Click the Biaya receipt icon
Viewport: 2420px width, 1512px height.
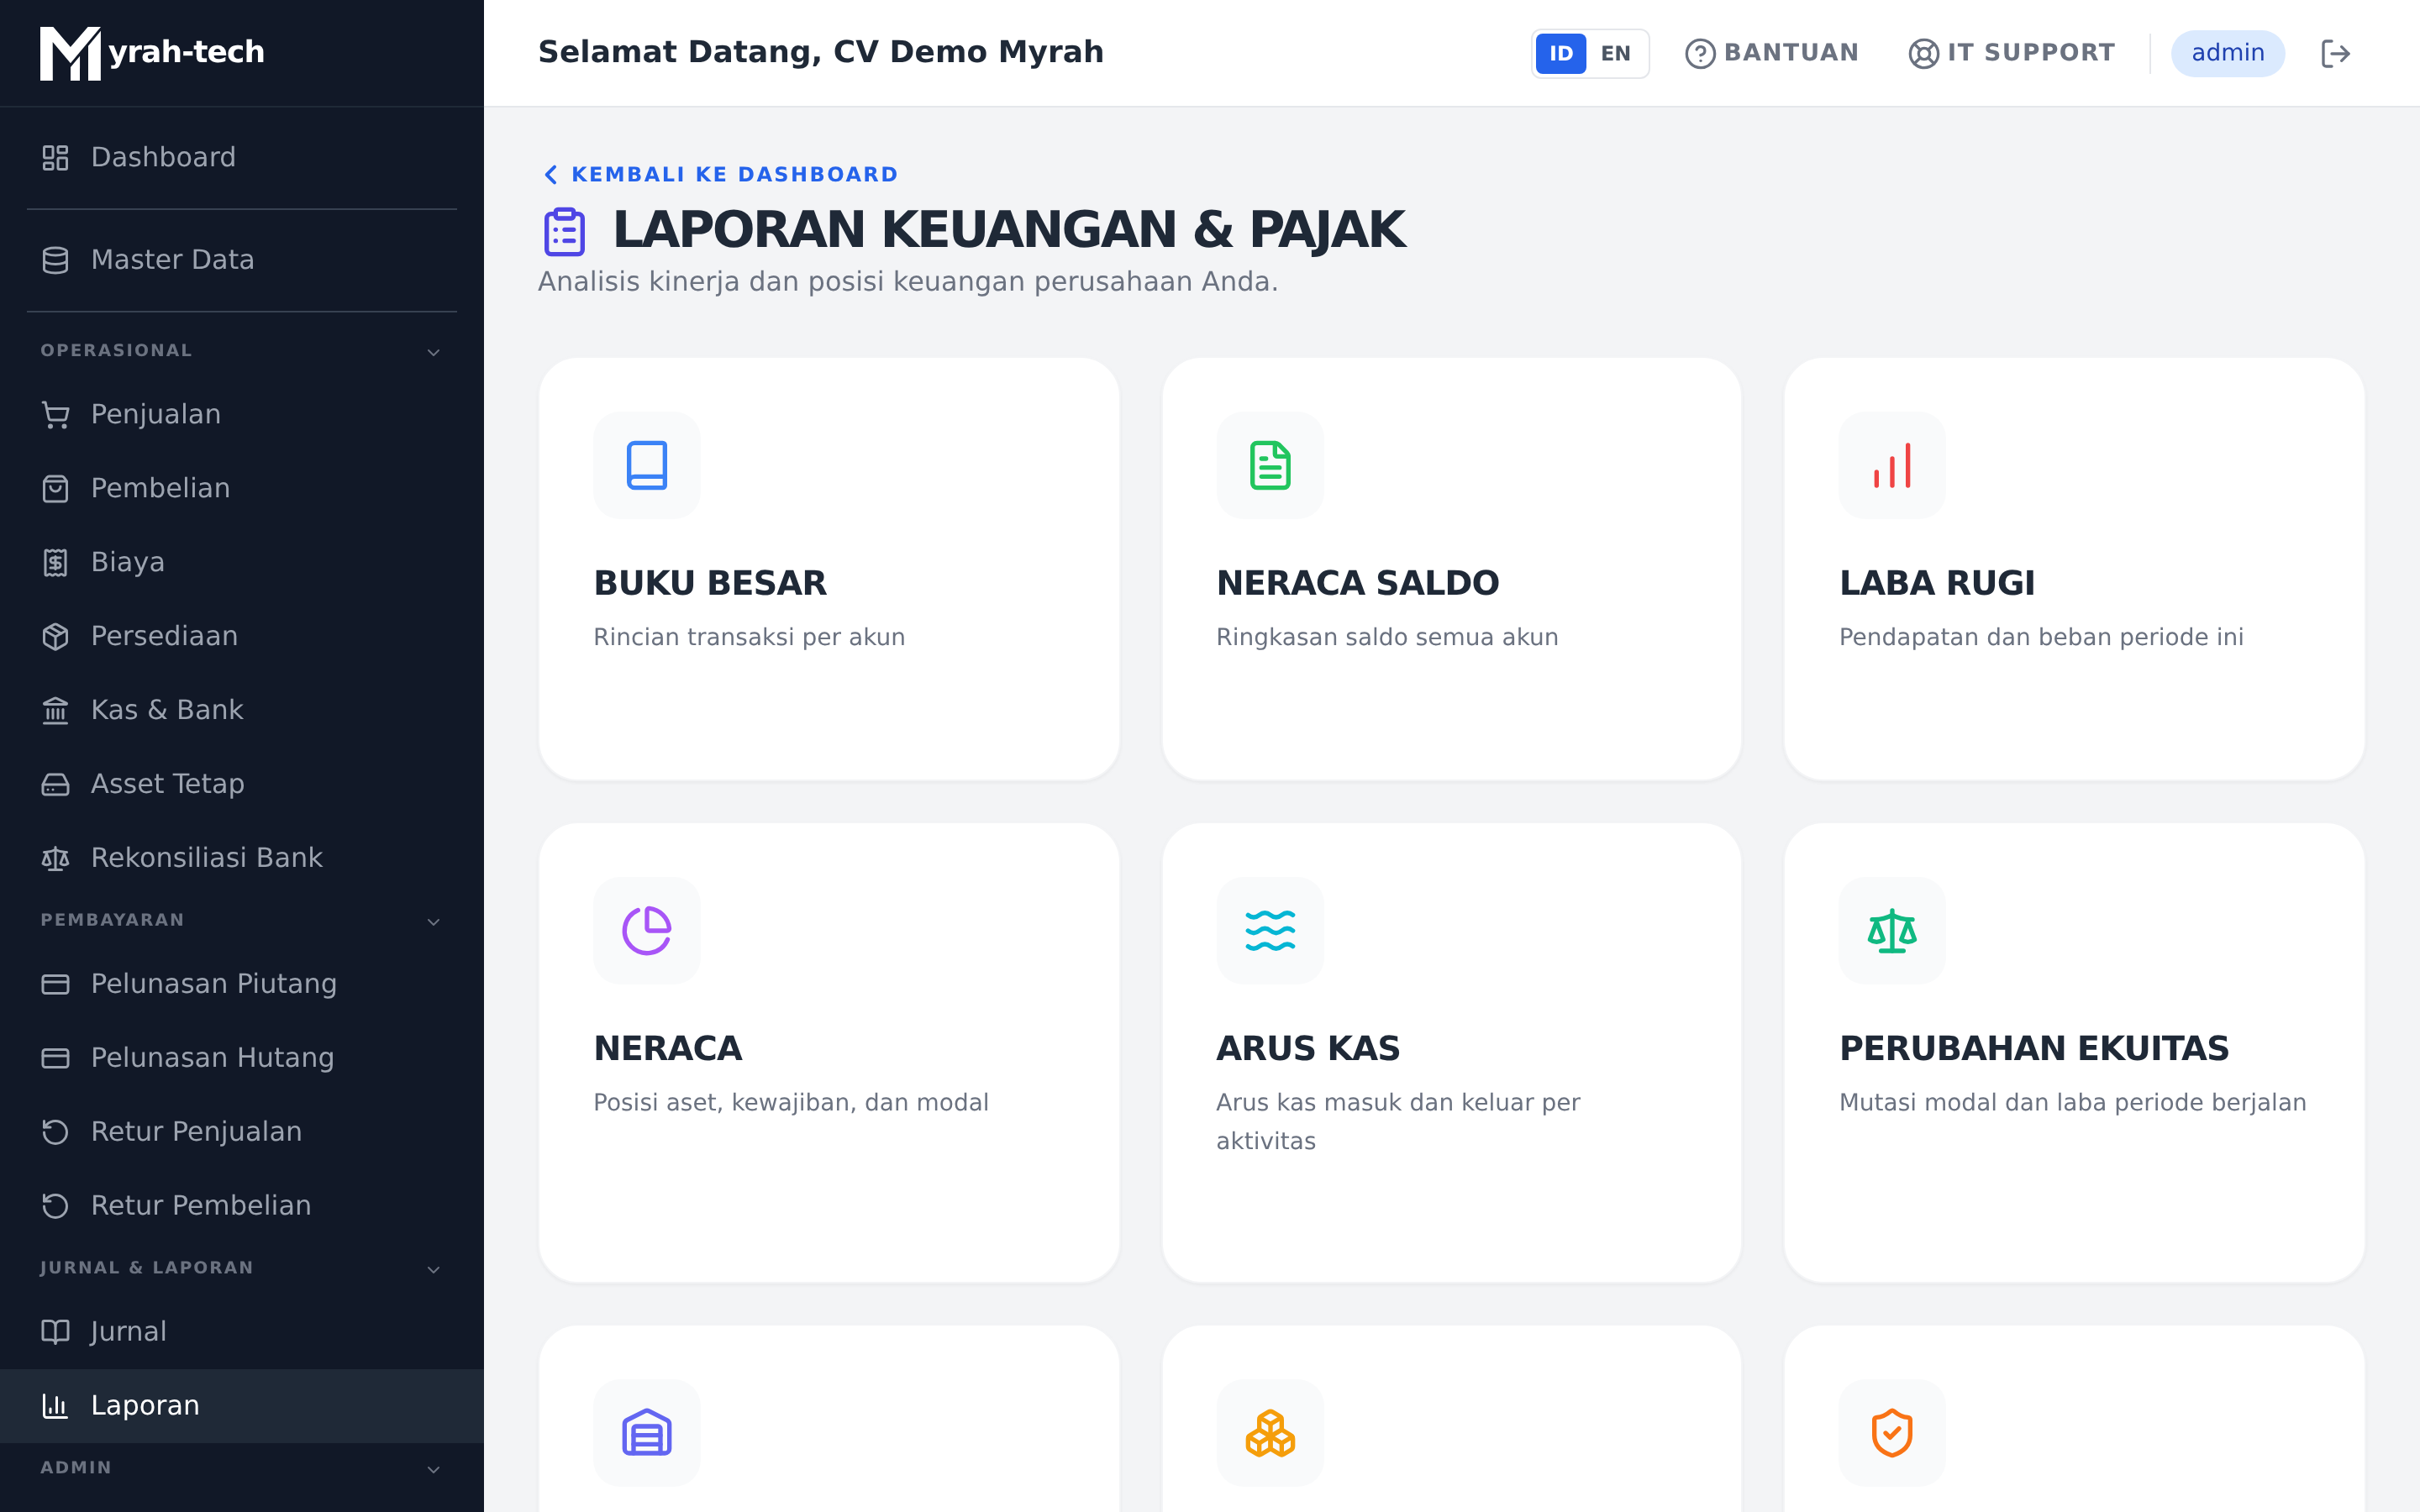[55, 562]
